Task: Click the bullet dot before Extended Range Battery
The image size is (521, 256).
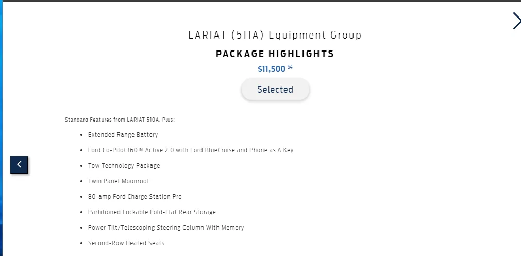Action: [82, 135]
